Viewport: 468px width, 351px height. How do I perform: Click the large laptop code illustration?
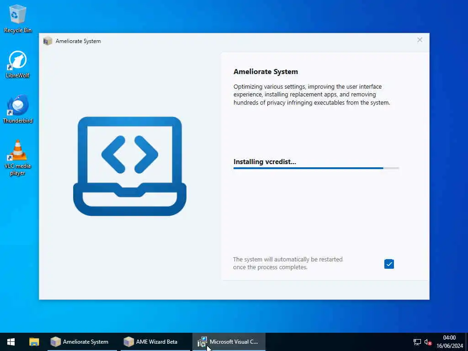[130, 166]
